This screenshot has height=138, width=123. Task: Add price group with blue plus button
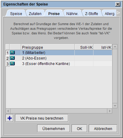pyautogui.click(x=10, y=118)
